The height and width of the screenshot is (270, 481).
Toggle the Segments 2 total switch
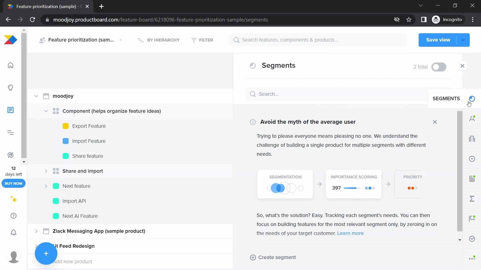[439, 67]
